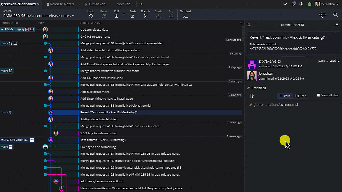
Task: Enable View all files checkbox
Action: click(318, 95)
